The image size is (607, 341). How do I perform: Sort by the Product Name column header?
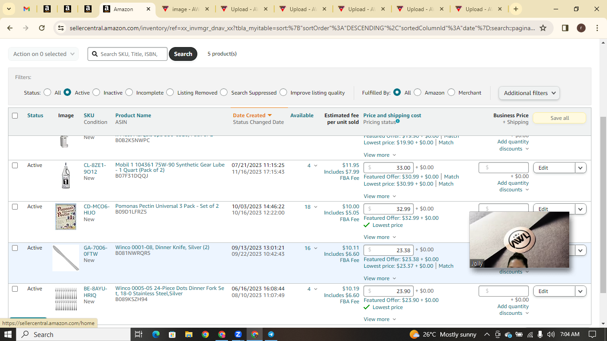[133, 115]
